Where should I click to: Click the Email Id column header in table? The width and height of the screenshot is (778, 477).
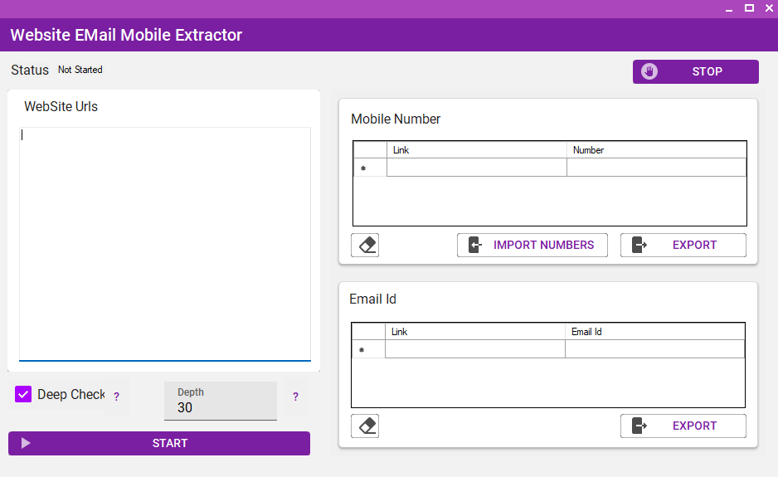coord(654,332)
